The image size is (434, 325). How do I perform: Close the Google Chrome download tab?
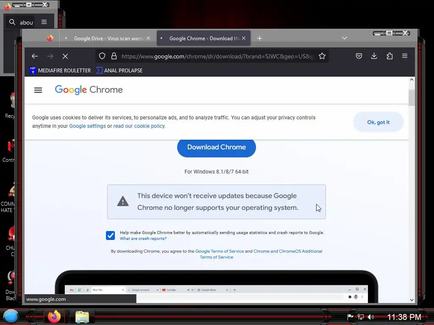244,38
